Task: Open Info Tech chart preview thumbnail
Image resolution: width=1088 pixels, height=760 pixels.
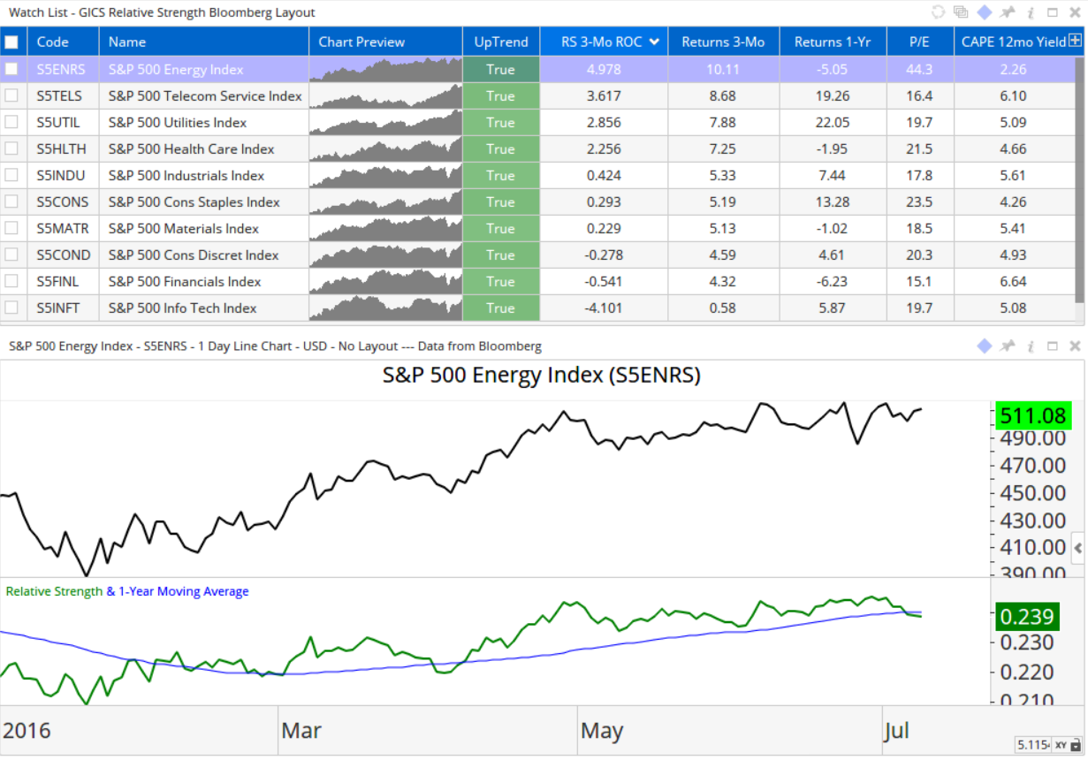Action: tap(385, 308)
